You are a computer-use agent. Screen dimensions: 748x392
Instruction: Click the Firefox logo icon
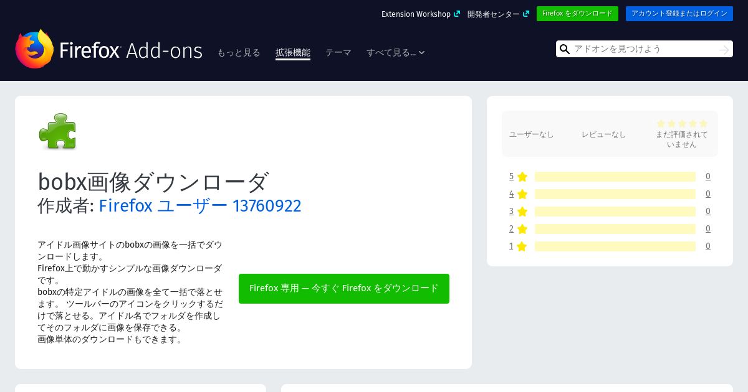pyautogui.click(x=34, y=49)
